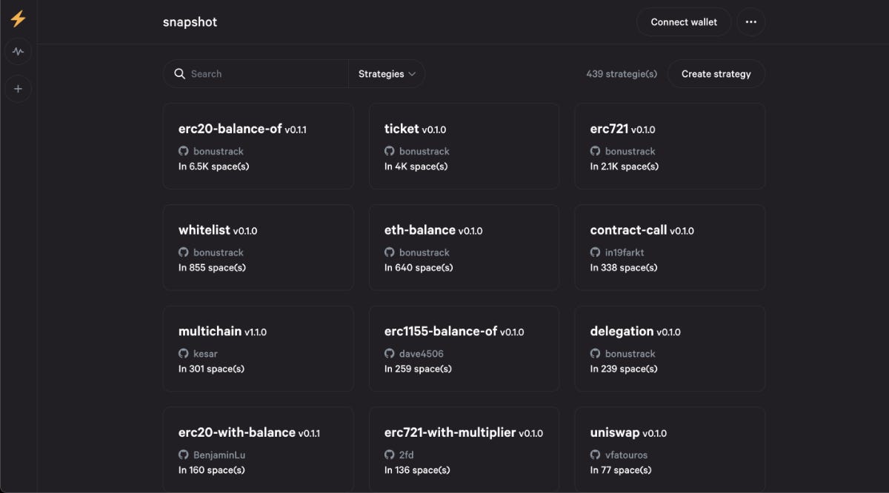The image size is (889, 493).
Task: Click the plus icon in the left sidebar
Action: point(18,89)
